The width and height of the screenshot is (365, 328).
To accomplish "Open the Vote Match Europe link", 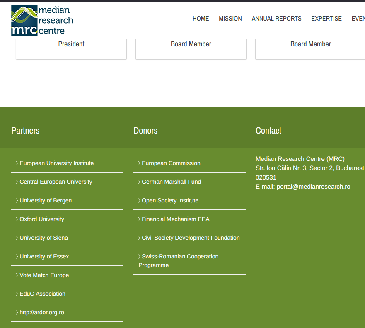I will [44, 275].
